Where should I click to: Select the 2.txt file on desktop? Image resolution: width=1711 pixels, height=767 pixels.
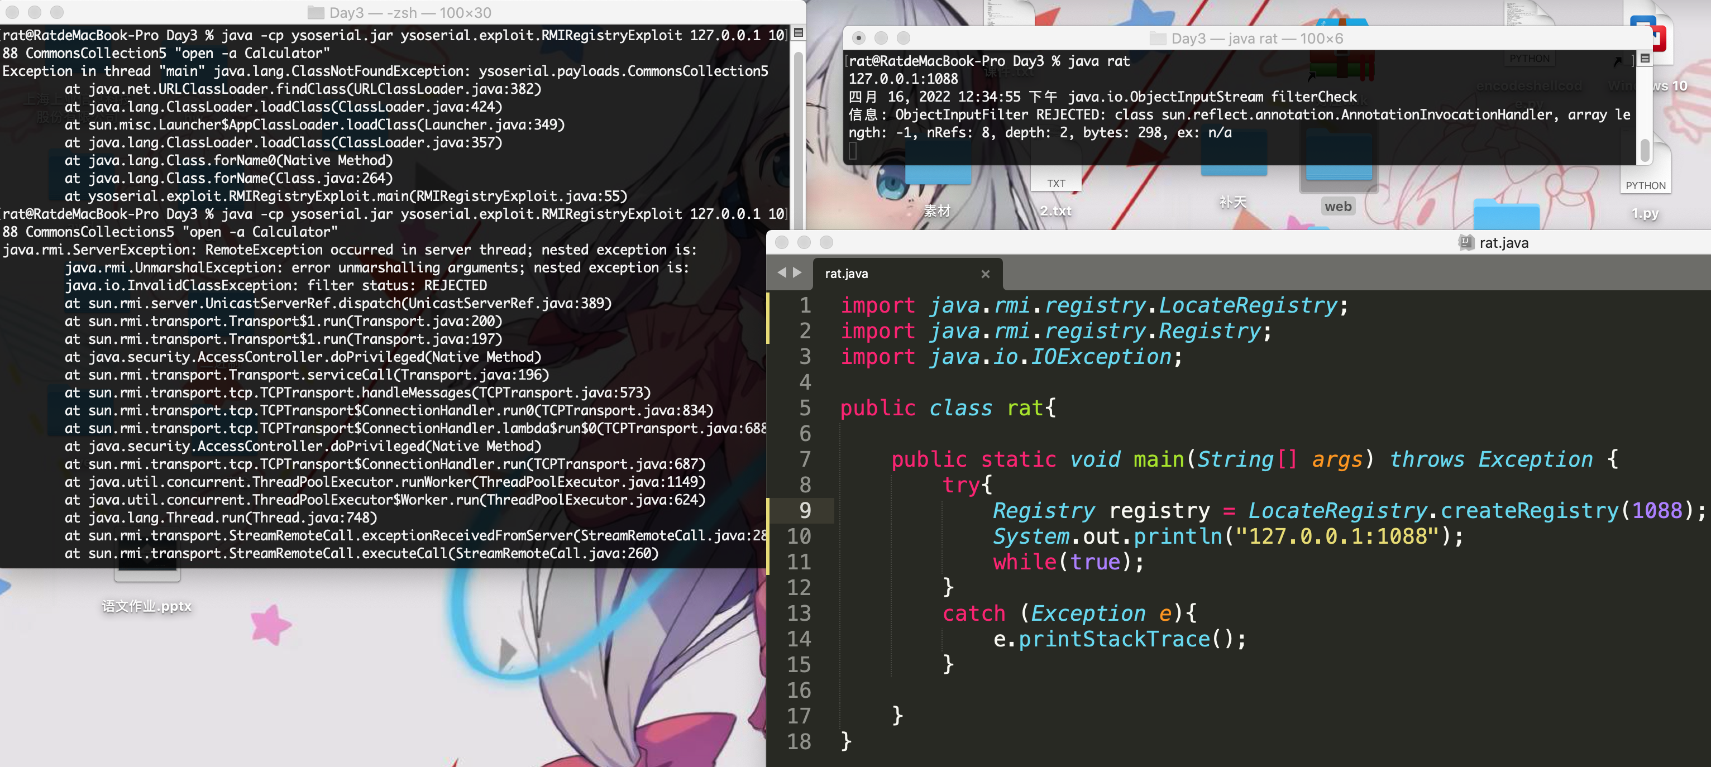[x=1056, y=210]
